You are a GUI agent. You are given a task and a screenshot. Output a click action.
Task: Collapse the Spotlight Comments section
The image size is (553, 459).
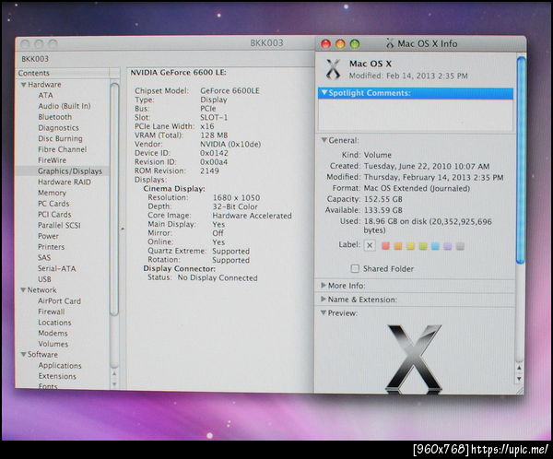(x=324, y=92)
